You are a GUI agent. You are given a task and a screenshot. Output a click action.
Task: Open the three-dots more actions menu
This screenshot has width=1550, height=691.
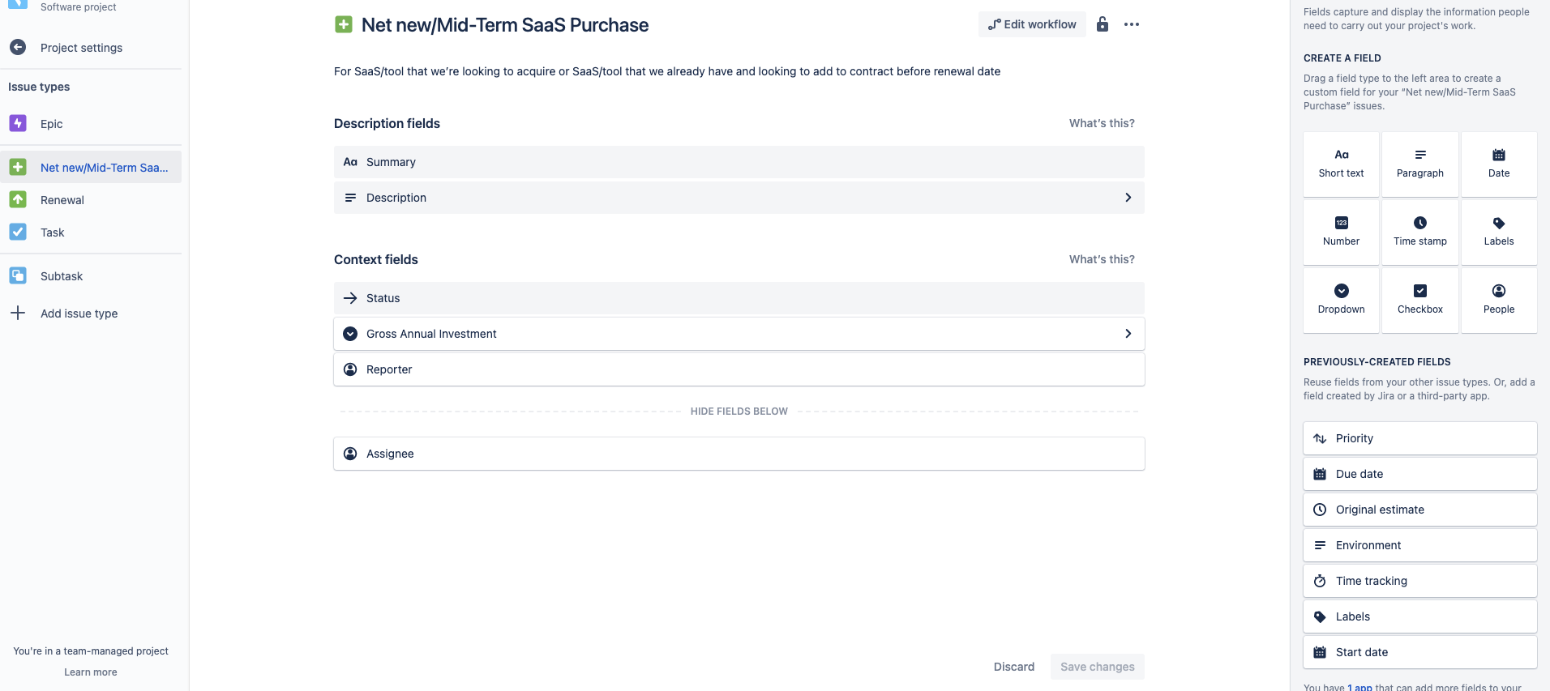coord(1132,24)
